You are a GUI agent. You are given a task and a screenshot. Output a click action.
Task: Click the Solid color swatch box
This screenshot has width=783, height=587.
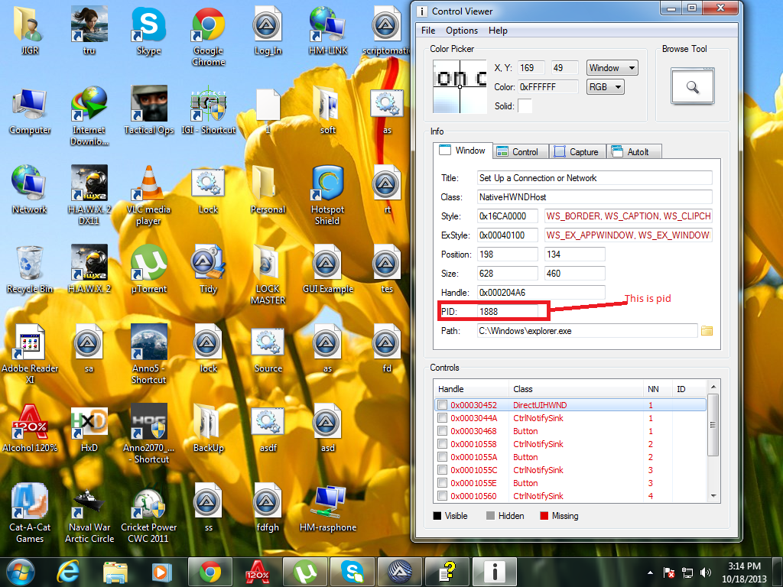coord(525,106)
